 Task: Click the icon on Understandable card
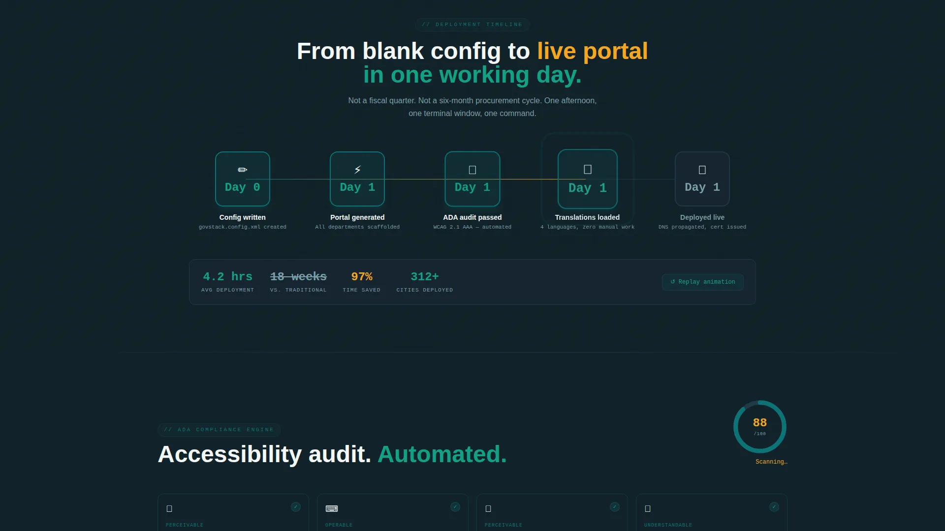coord(648,509)
